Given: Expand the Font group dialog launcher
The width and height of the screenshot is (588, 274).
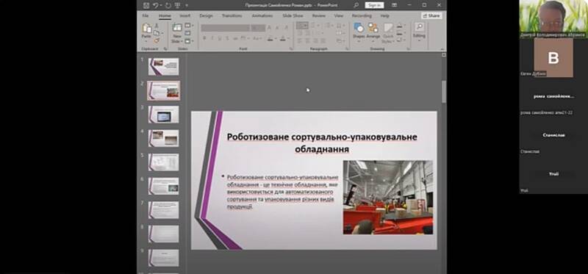Looking at the screenshot, I should [291, 48].
